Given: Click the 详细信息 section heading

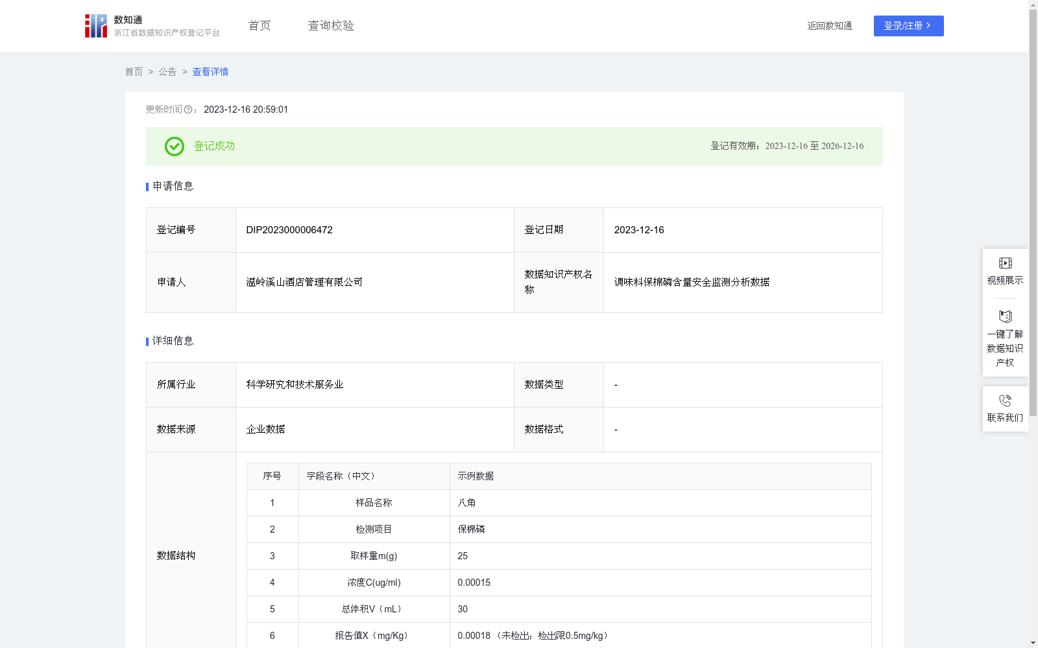Looking at the screenshot, I should click(x=173, y=341).
